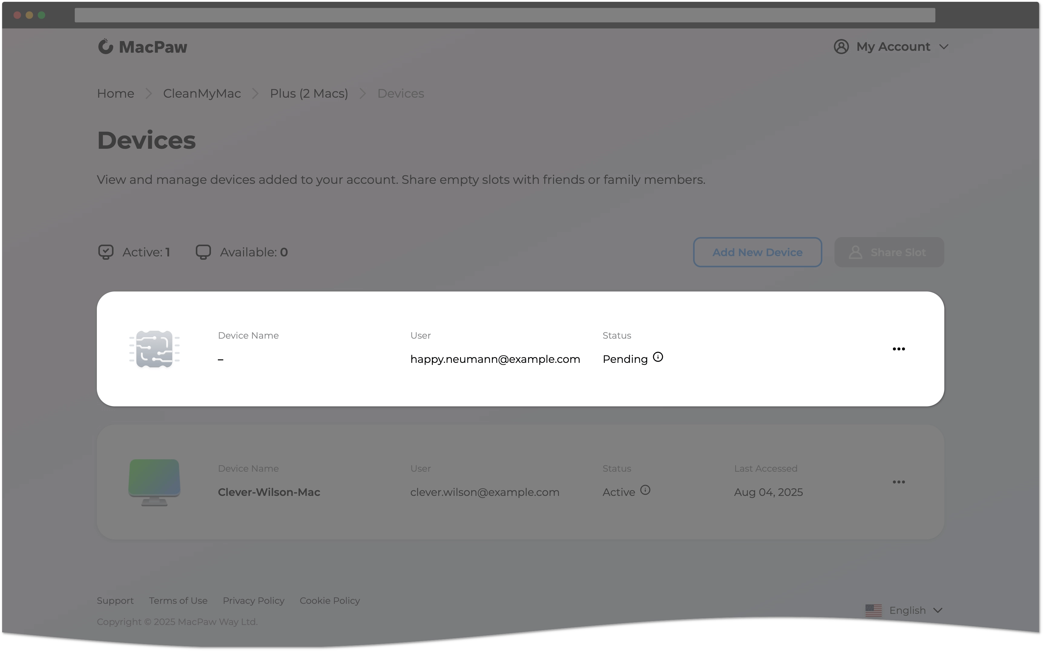1043x651 pixels.
Task: Click the My Account profile icon
Action: (841, 47)
